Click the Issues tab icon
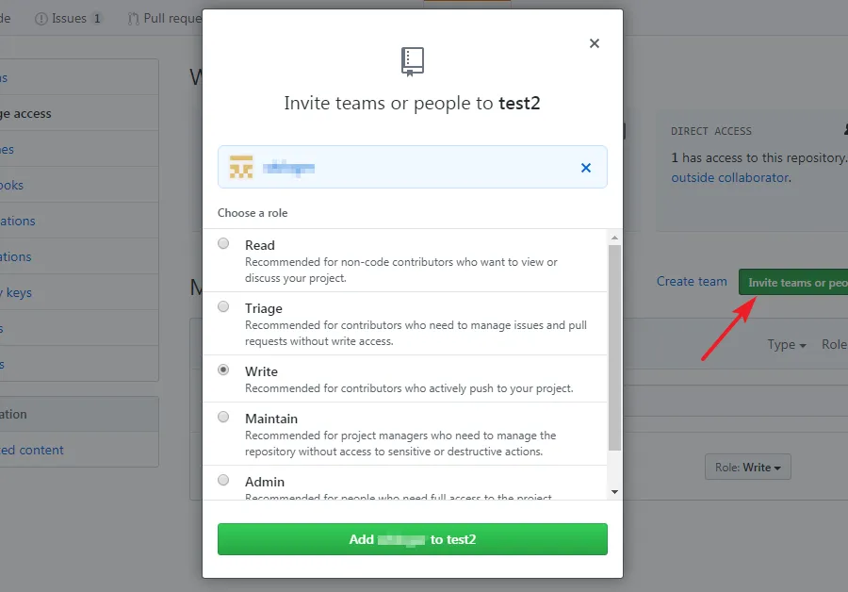Screen dimensions: 848x592 41,18
